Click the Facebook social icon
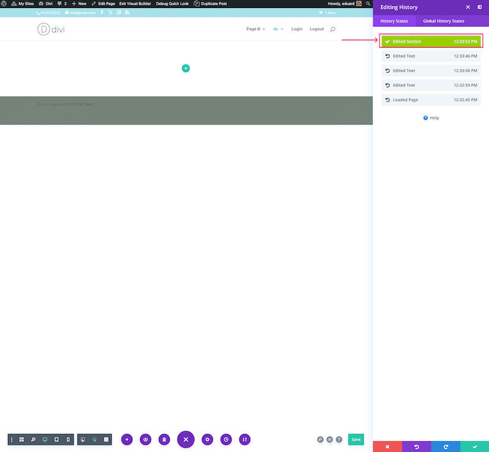Screen dimensions: 489x452 [101, 12]
